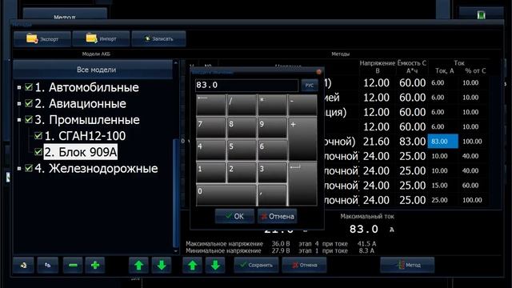The width and height of the screenshot is (512, 288).
Task: Click the bottom toolbar Отмена button
Action: point(304,265)
